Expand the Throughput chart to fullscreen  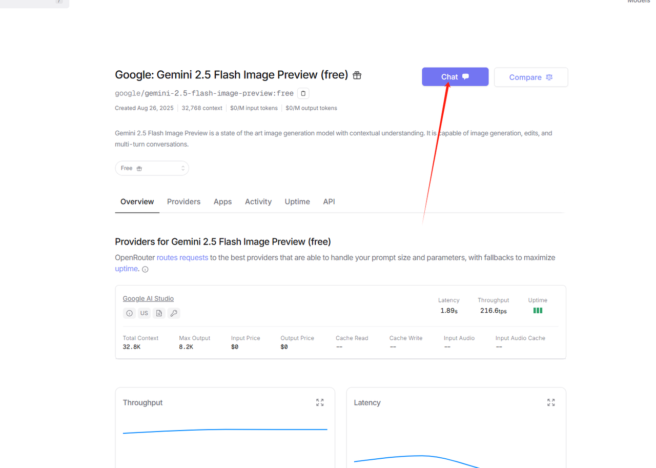(320, 402)
